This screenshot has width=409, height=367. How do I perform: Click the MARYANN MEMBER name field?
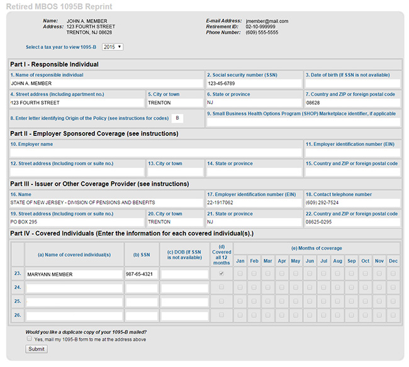(74, 274)
